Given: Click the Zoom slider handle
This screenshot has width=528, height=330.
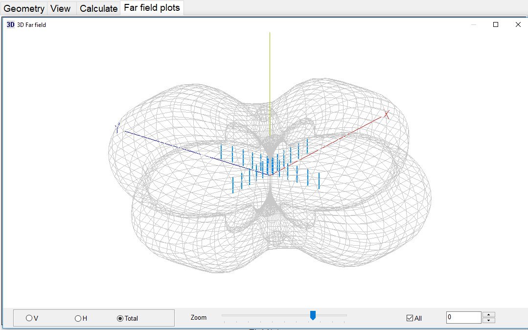Looking at the screenshot, I should [x=313, y=315].
